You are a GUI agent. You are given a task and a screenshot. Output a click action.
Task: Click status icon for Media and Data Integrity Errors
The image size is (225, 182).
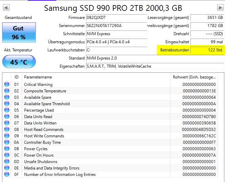[x=7, y=168]
